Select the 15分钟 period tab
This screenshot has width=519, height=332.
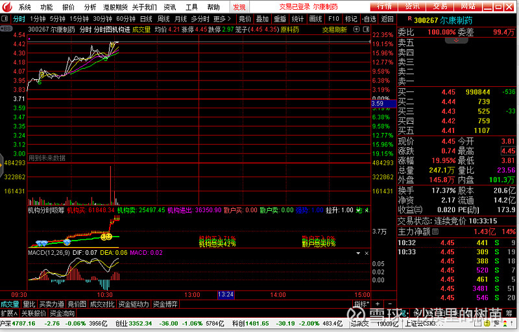(78, 19)
